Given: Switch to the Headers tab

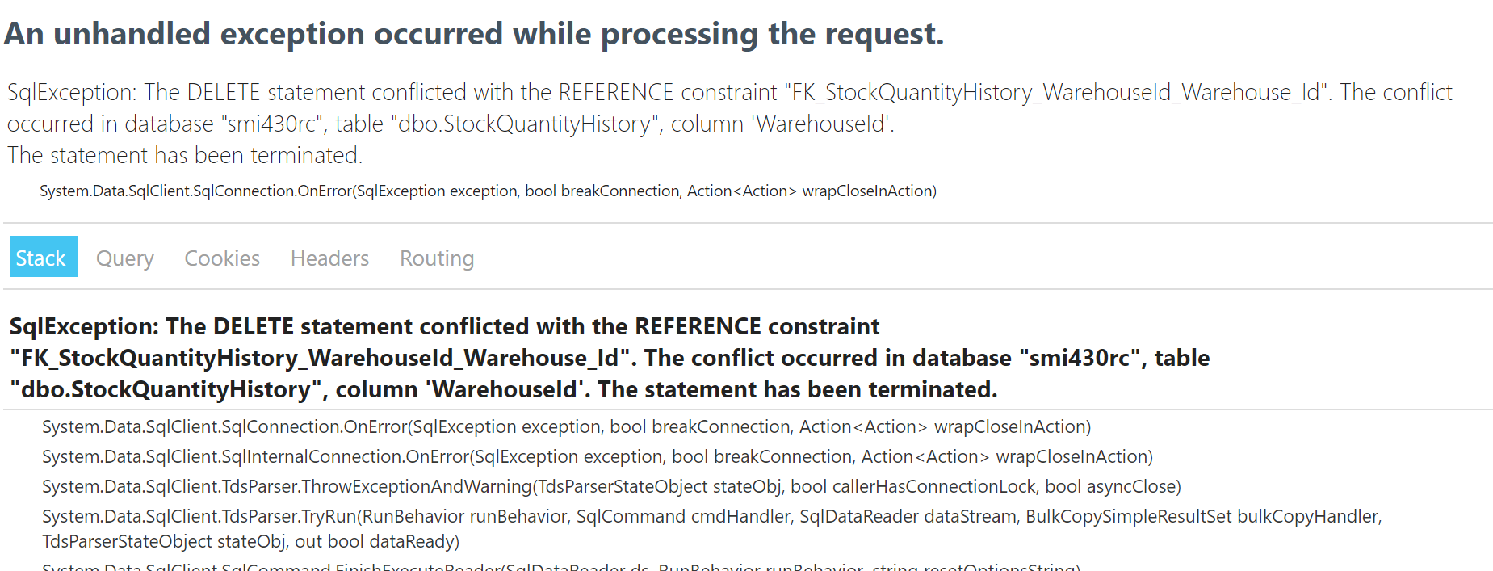Looking at the screenshot, I should [329, 258].
